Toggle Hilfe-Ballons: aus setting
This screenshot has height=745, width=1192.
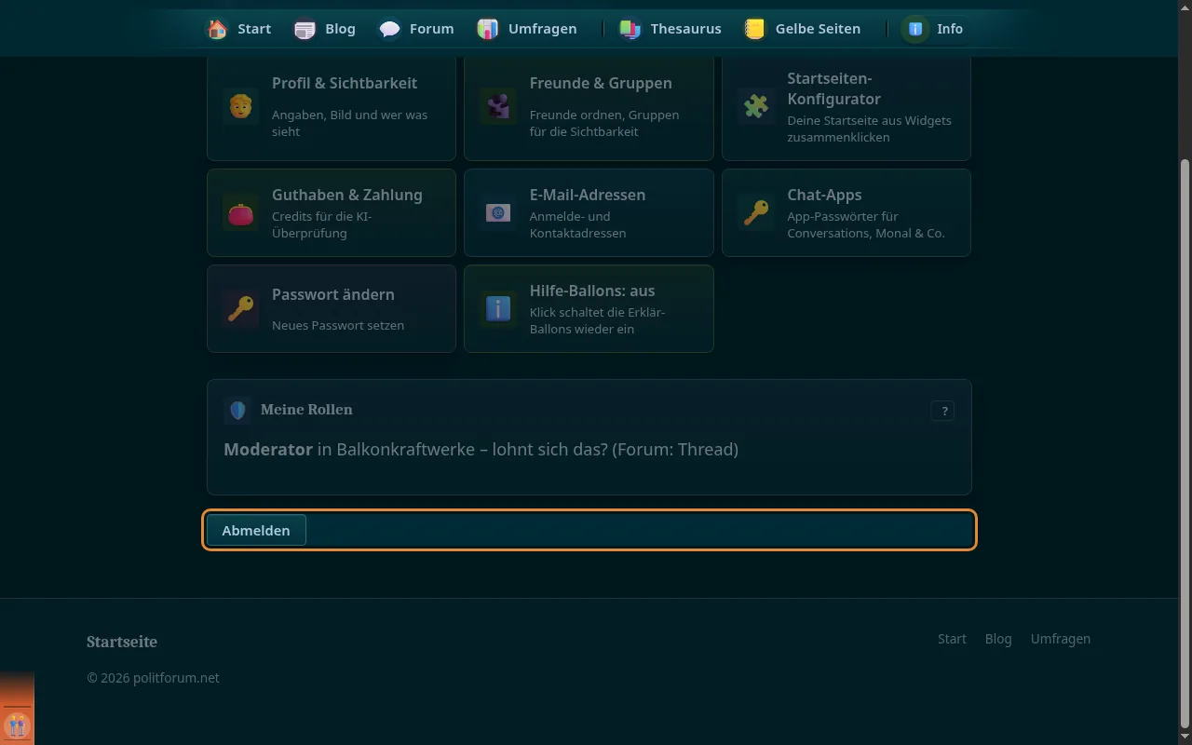(589, 309)
